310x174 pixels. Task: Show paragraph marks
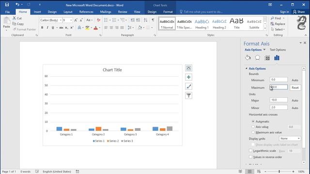coord(153,20)
